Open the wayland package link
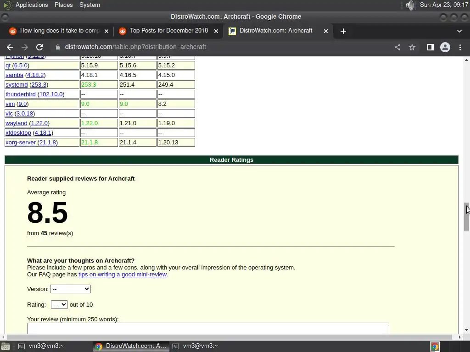 point(16,123)
